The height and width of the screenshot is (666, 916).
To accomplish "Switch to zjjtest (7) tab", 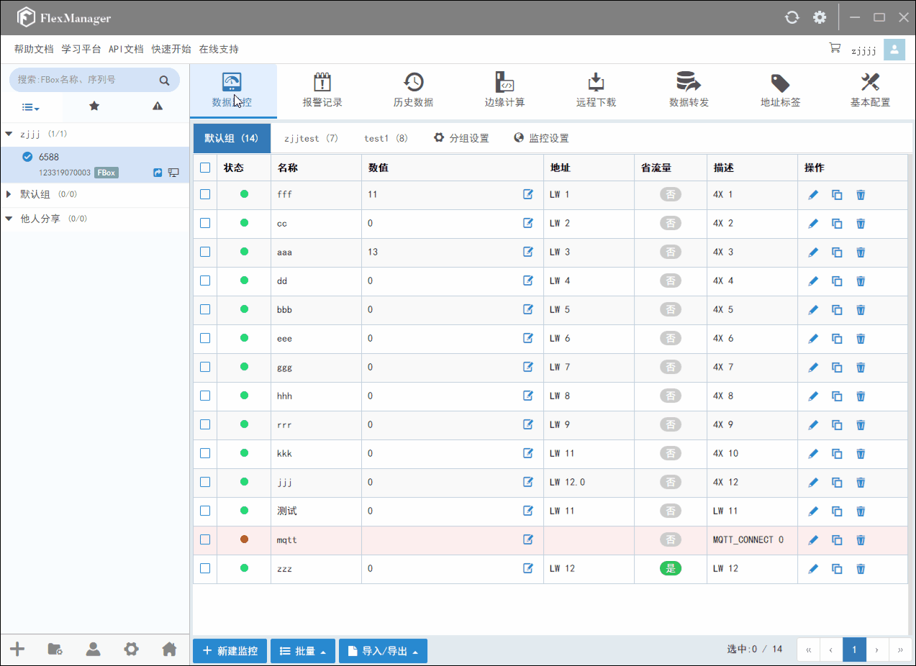I will (311, 138).
